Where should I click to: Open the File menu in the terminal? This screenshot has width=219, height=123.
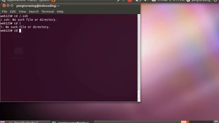pyautogui.click(x=4, y=12)
